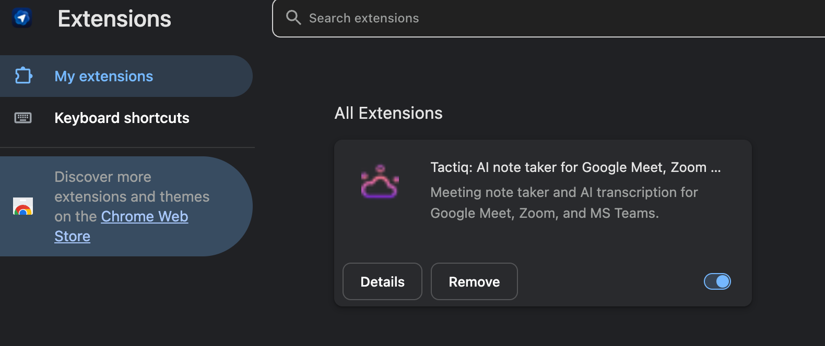Open the My extensions section
This screenshot has height=346, width=825.
(x=103, y=76)
